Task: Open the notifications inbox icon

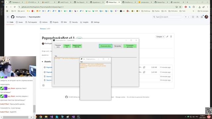Action: coord(202,17)
